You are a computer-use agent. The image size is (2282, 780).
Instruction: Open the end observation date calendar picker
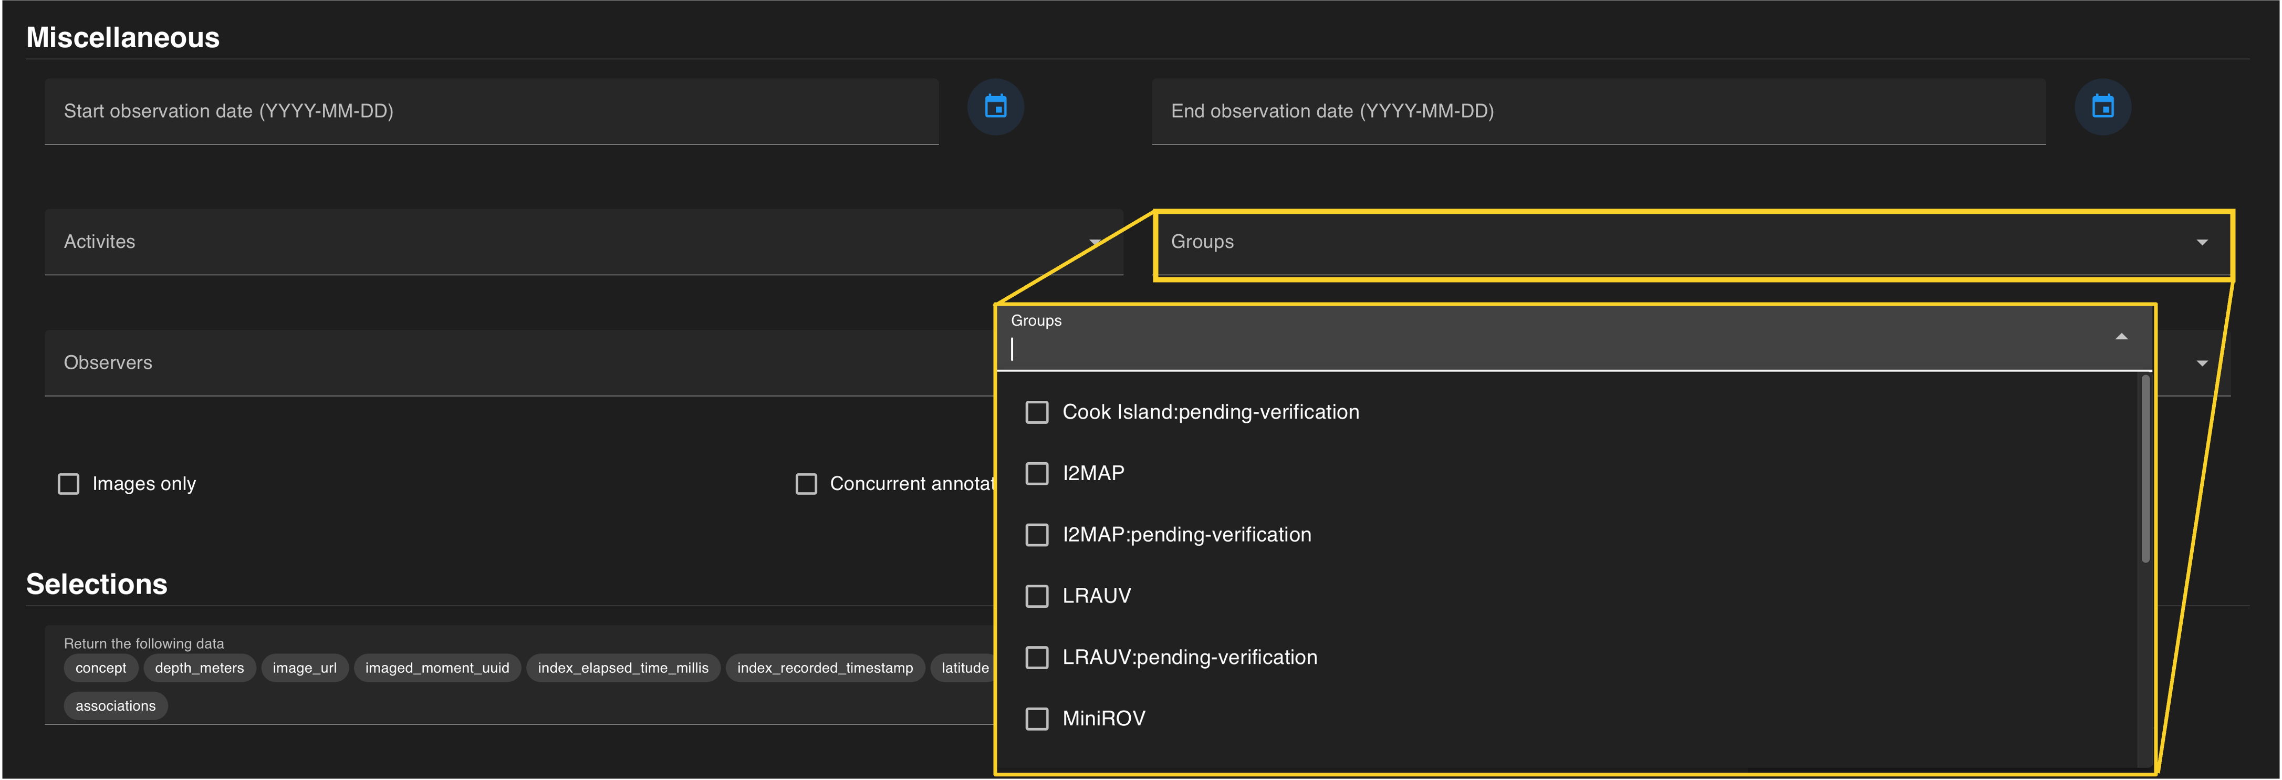2102,107
